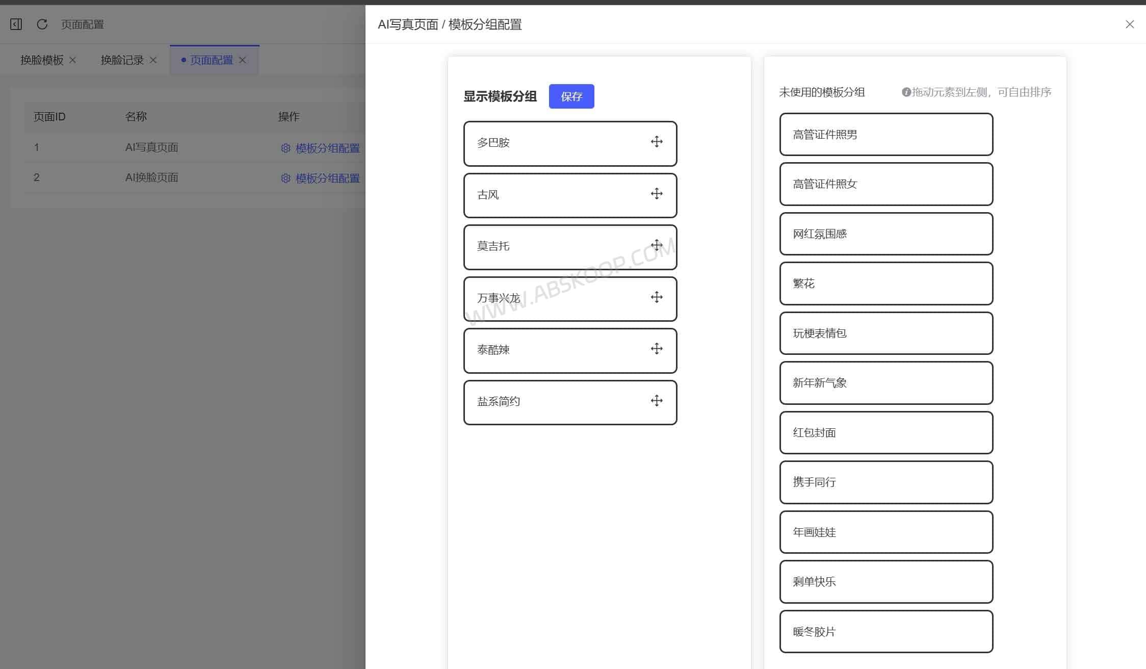1146x669 pixels.
Task: Click the 网红氛围感 group card
Action: [x=886, y=234]
